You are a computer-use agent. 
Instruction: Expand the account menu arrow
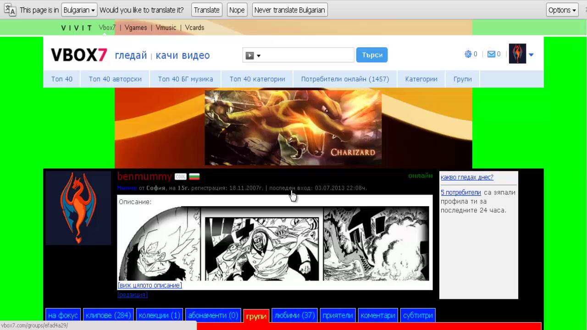tap(531, 55)
